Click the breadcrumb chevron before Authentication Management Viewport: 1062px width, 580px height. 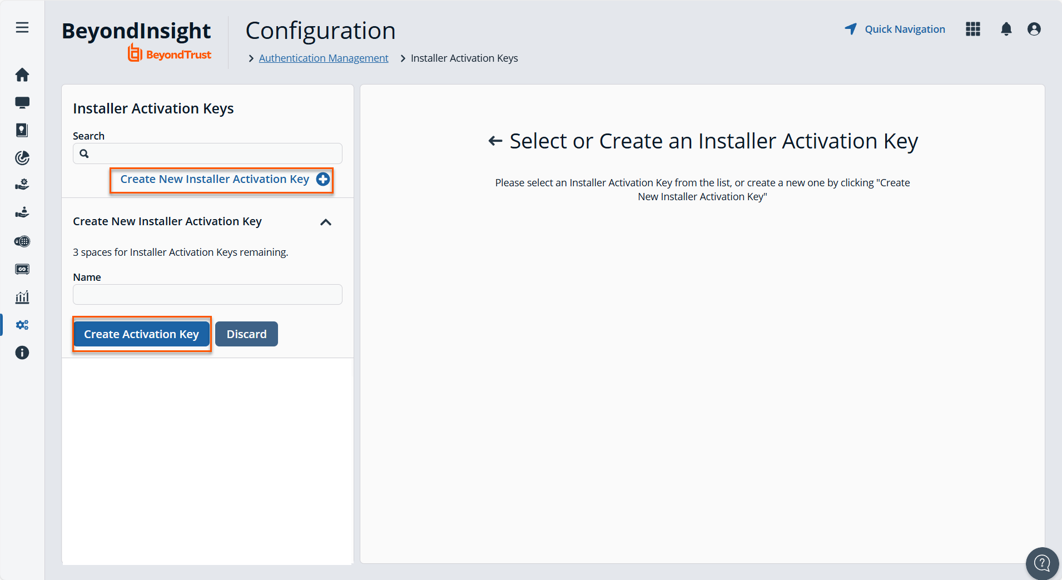pyautogui.click(x=251, y=58)
